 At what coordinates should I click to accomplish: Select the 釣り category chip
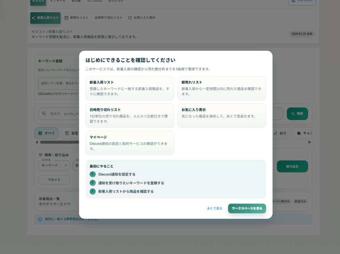280,133
